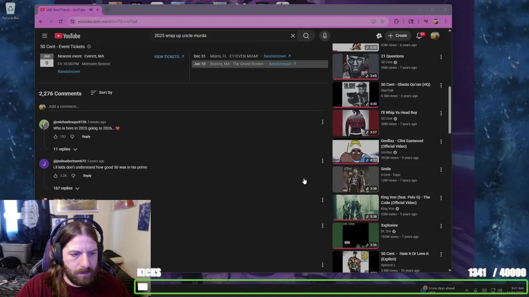Click sidebar scrollbar down arrow
Viewport: 529px width, 297px height.
(x=450, y=271)
